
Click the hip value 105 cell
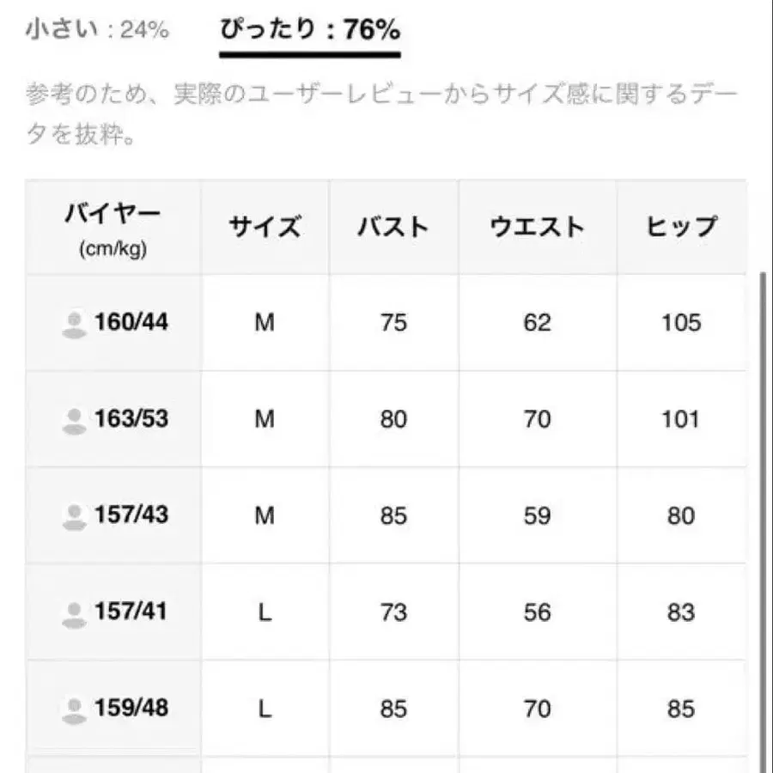pyautogui.click(x=681, y=323)
